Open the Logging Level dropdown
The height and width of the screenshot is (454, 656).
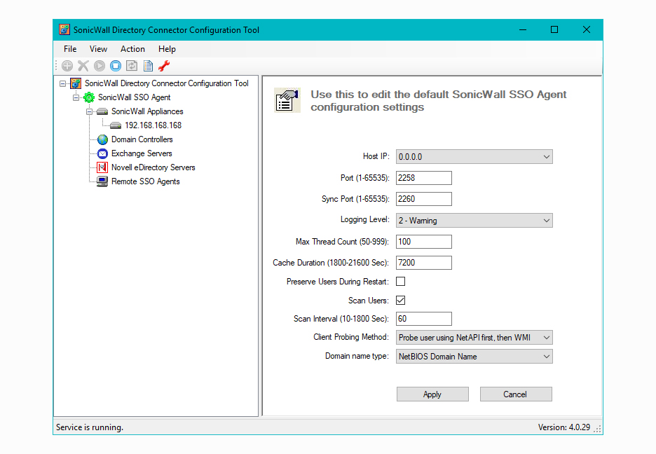click(x=474, y=220)
